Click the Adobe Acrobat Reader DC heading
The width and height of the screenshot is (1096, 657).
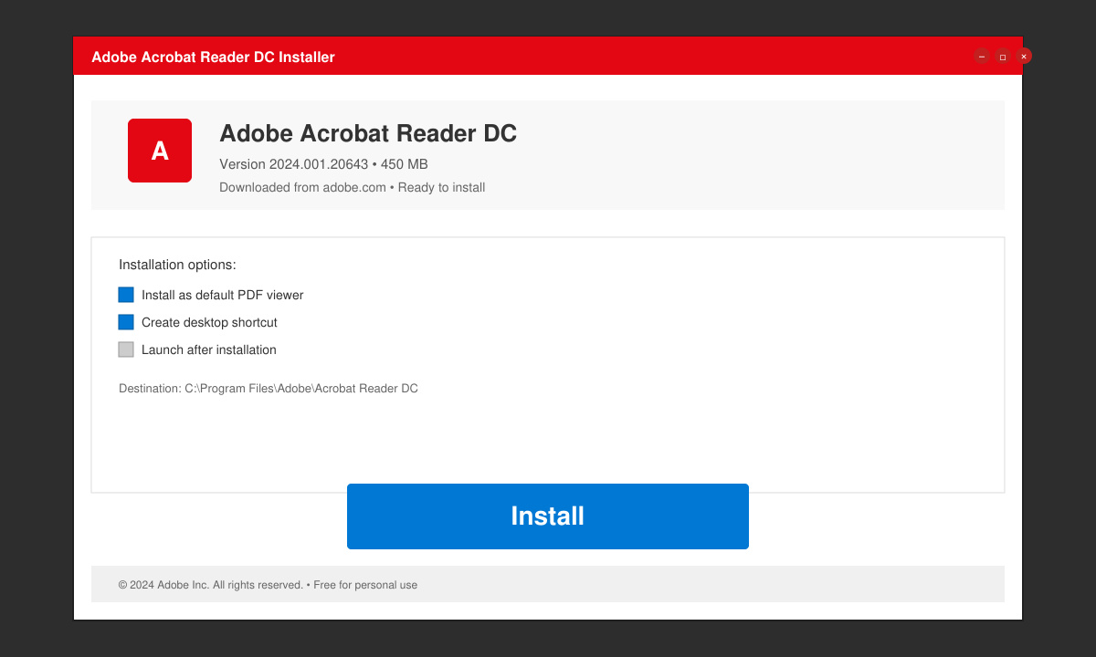click(368, 133)
